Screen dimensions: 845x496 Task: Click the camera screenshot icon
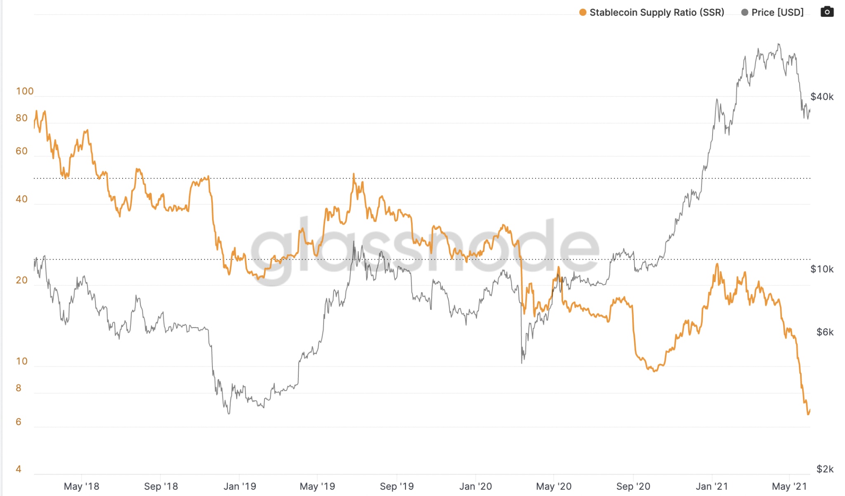827,12
